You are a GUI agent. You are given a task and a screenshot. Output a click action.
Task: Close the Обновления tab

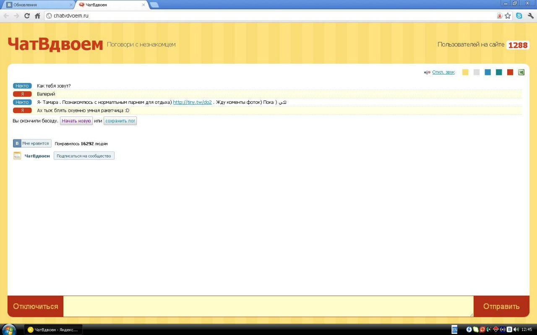pyautogui.click(x=71, y=5)
